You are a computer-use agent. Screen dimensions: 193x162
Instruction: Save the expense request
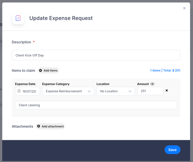172,150
